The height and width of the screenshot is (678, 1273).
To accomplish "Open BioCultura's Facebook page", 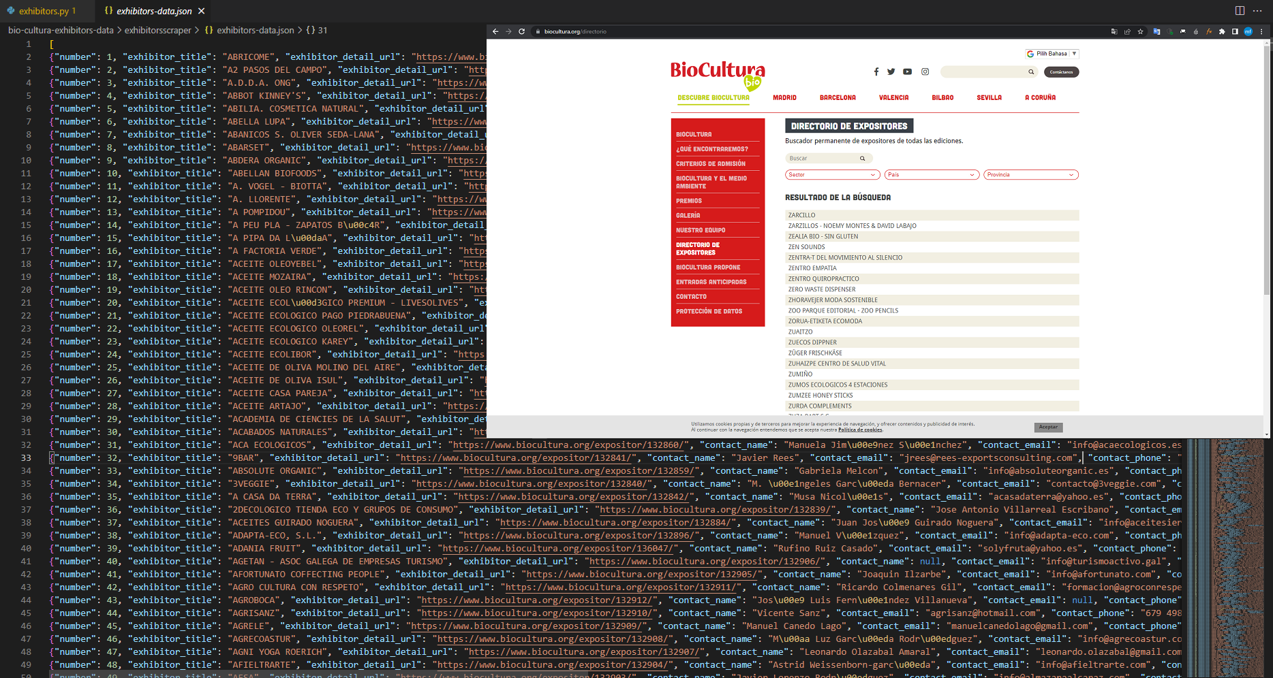I will [876, 71].
